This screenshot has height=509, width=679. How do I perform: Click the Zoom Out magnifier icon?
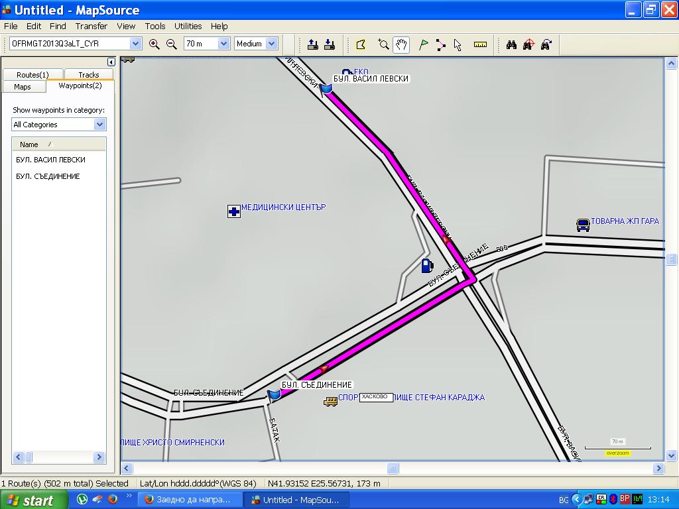coord(171,44)
